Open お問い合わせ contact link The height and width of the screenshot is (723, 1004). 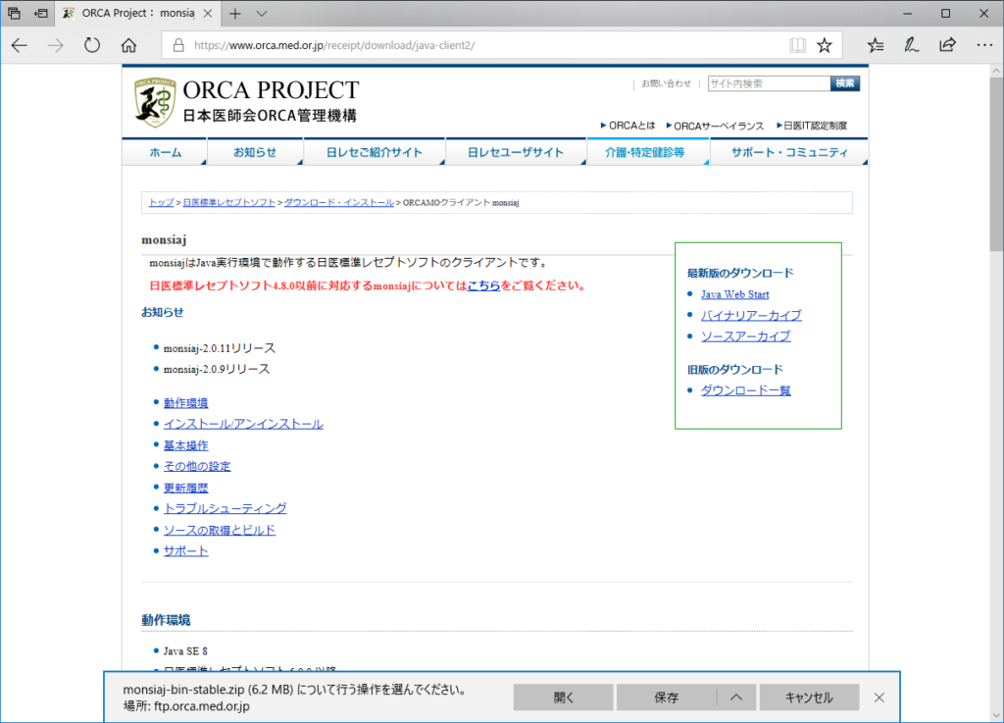pyautogui.click(x=666, y=84)
